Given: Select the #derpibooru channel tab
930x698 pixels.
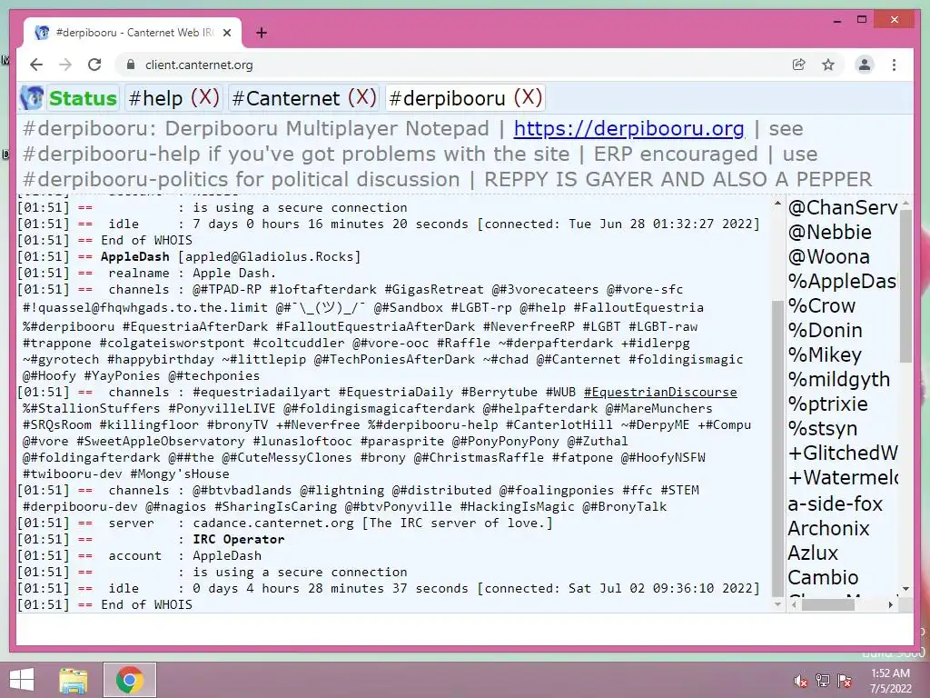Looking at the screenshot, I should click(x=448, y=98).
